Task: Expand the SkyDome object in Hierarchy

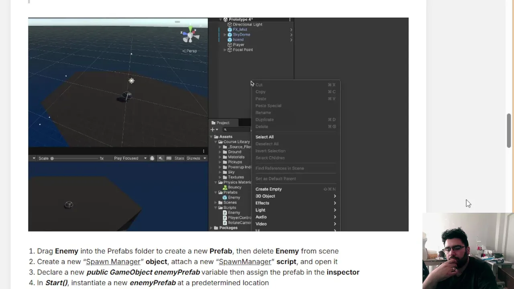Action: click(225, 35)
